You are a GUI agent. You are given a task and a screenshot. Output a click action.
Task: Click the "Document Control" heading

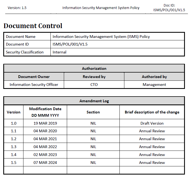tap(33, 26)
